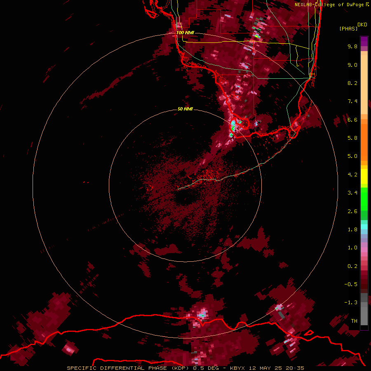The height and width of the screenshot is (371, 371).
Task: Click the 6.6 legend value
Action: [x=352, y=120]
